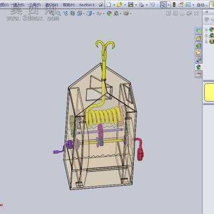Expand the second appearance tree node

point(207,36)
